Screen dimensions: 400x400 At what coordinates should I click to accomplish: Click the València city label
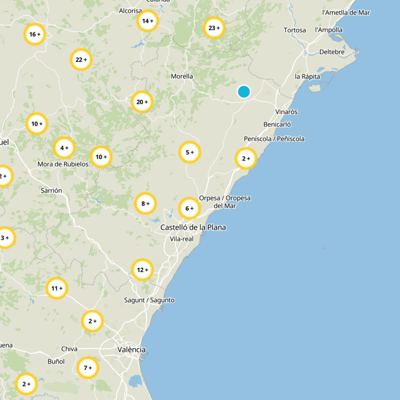click(x=131, y=349)
